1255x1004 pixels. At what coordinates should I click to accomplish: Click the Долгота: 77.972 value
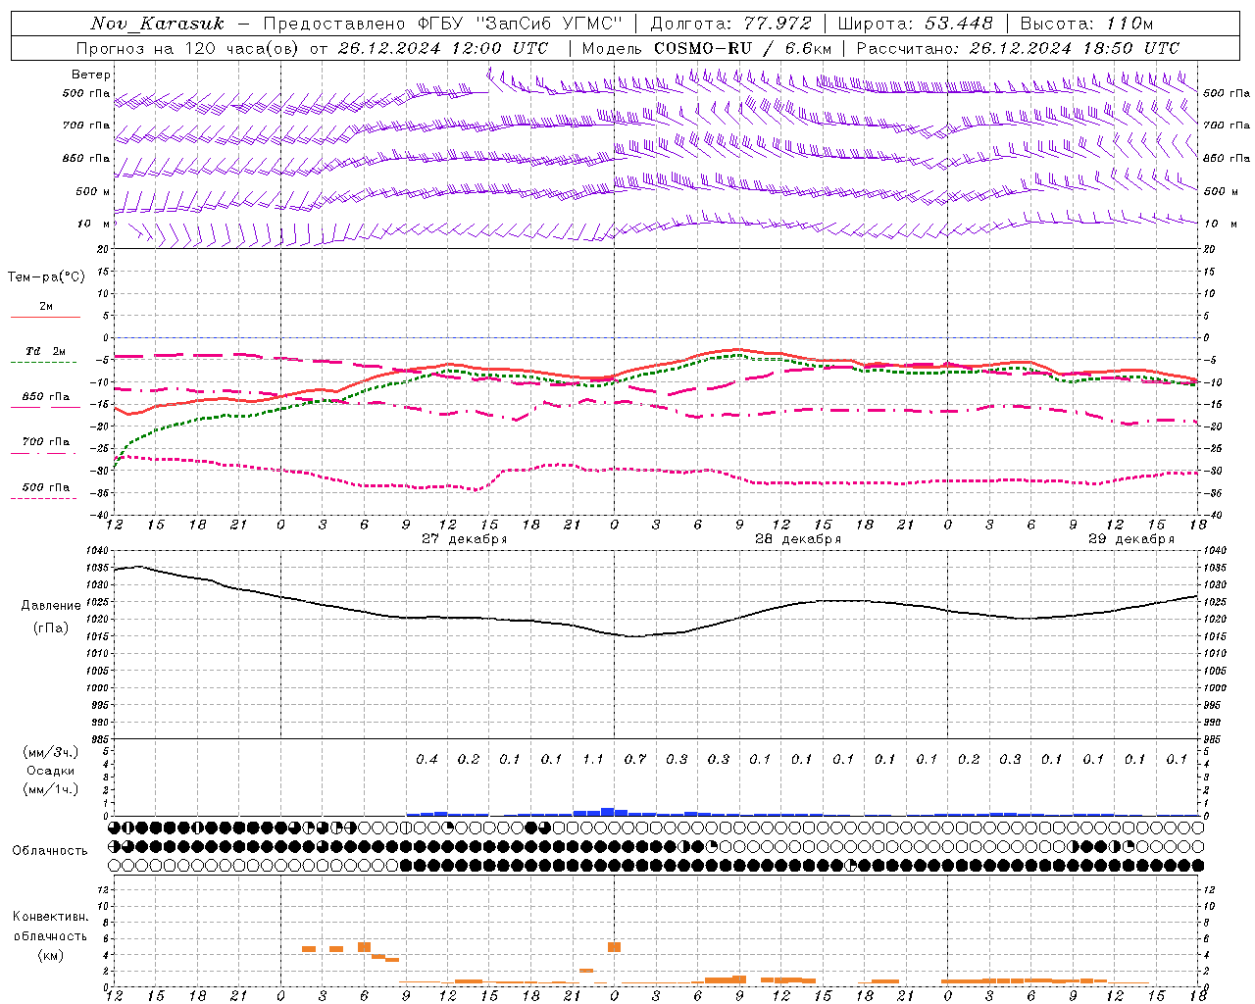tap(731, 24)
